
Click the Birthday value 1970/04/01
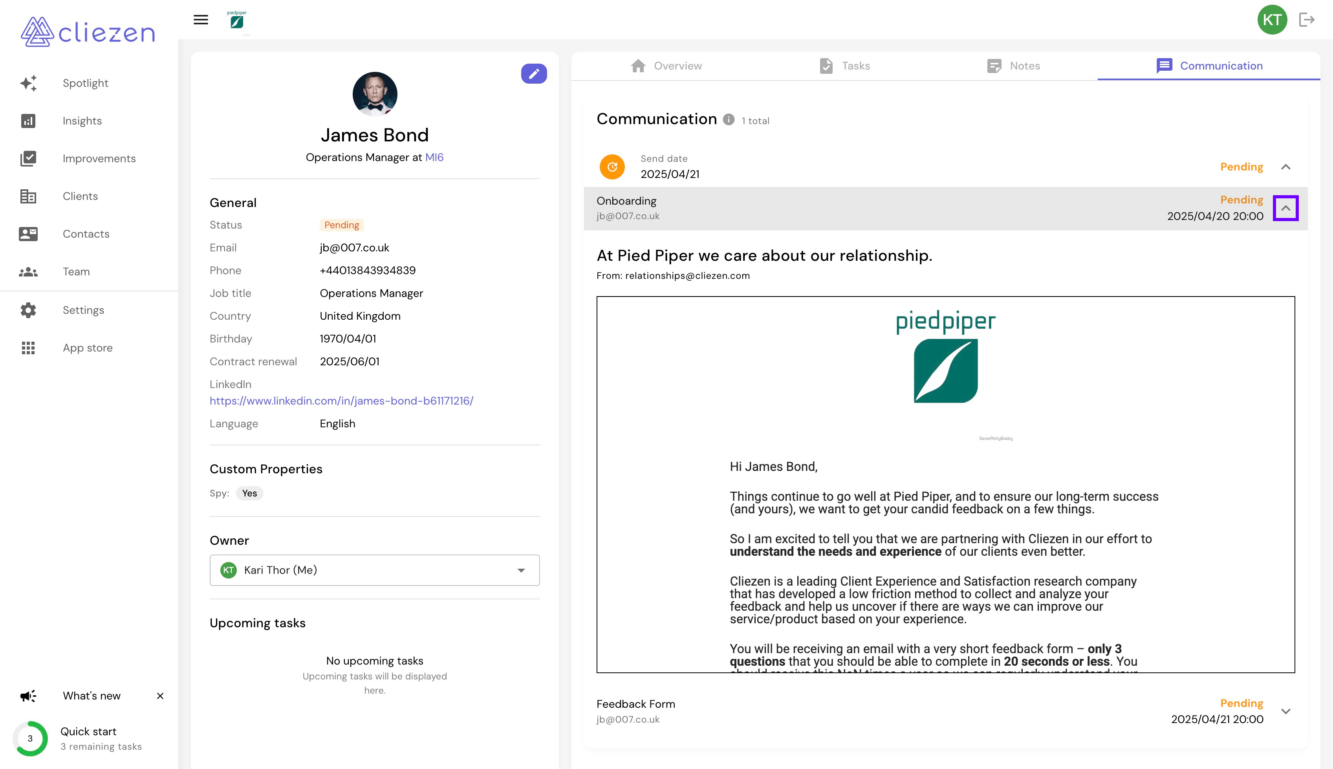click(x=348, y=339)
